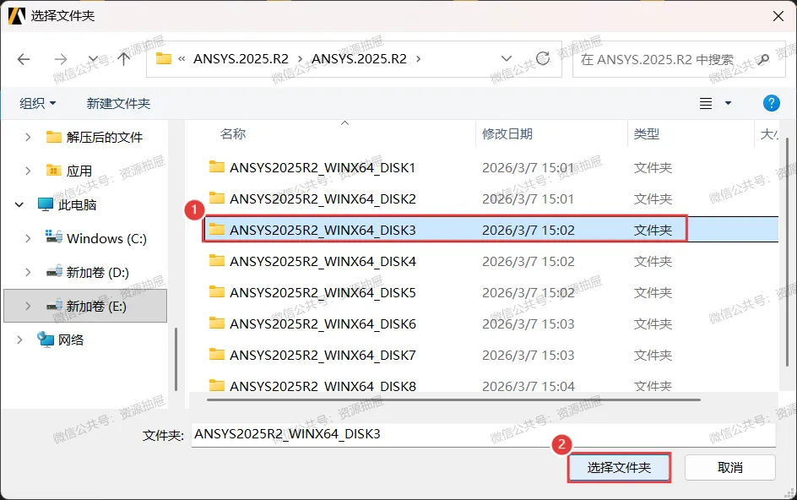Image resolution: width=797 pixels, height=500 pixels.
Task: Go back to previous folder
Action: click(24, 59)
